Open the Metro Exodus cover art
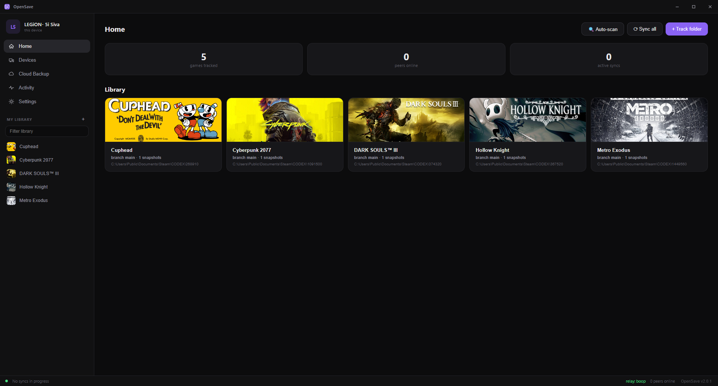The height and width of the screenshot is (386, 718). (x=649, y=120)
